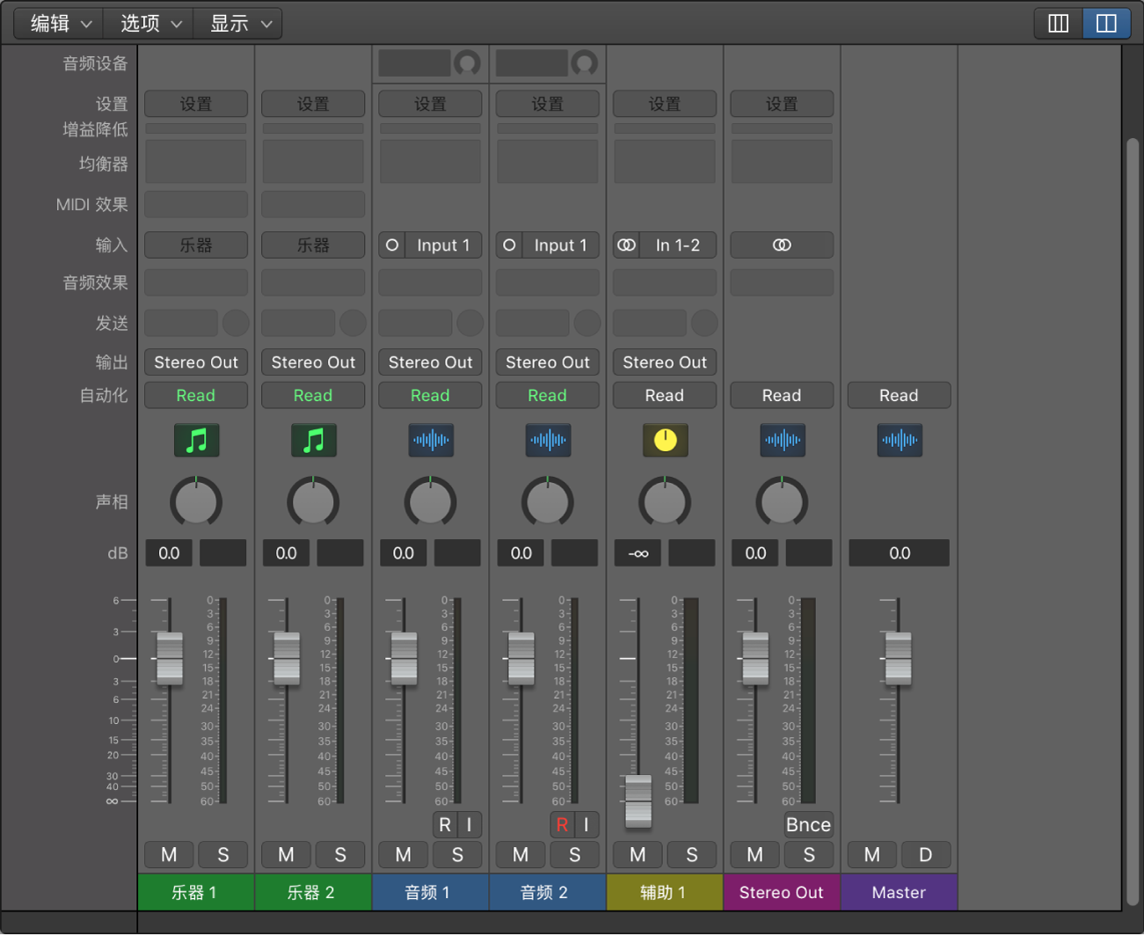The image size is (1144, 936).
Task: Click the Master 0.0 dB value field
Action: [x=899, y=553]
